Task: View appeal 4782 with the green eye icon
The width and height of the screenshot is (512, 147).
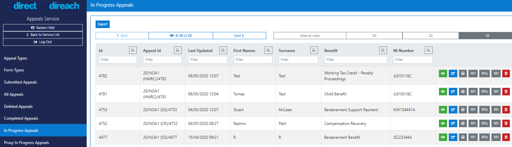Action: 443,73
